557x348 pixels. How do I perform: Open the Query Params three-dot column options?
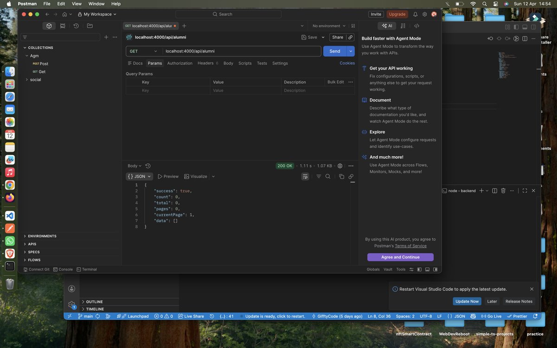[350, 82]
